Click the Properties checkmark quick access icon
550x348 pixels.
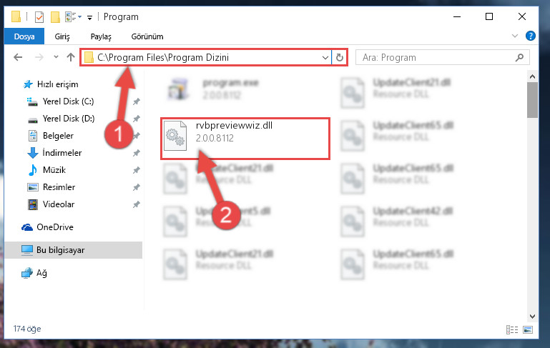coord(39,17)
